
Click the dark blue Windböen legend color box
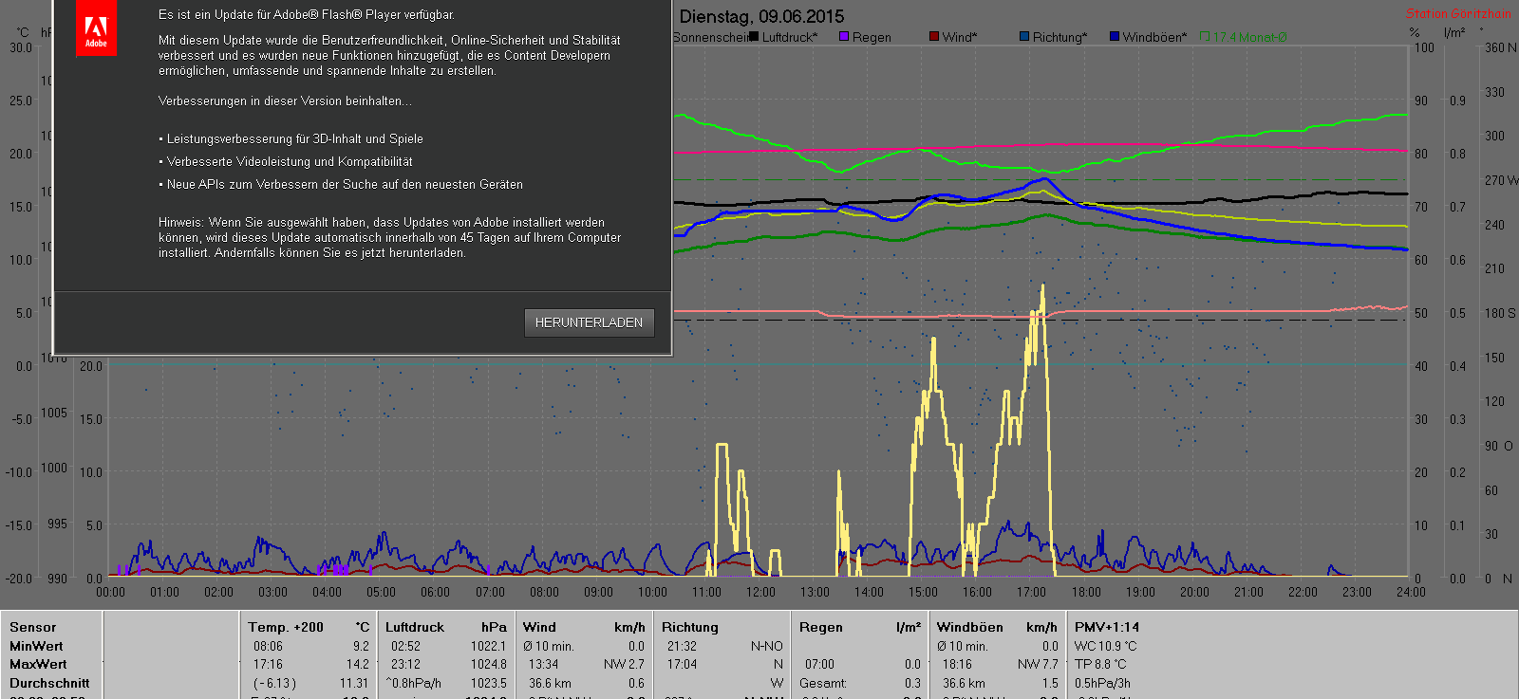point(1115,36)
